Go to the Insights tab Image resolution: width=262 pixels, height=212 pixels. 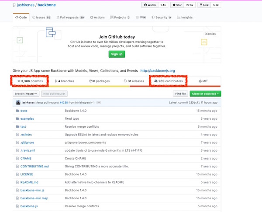tap(185, 17)
